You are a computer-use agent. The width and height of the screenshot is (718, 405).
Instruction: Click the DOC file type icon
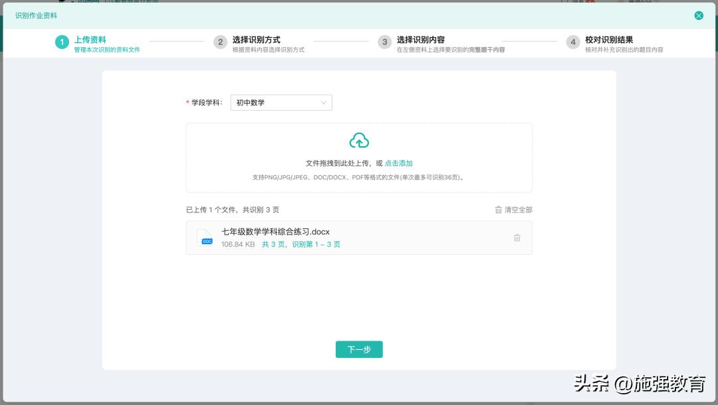click(205, 238)
